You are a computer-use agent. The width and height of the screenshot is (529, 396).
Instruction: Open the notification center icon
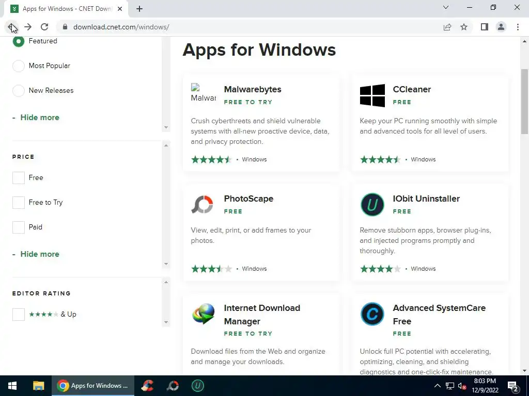513,386
